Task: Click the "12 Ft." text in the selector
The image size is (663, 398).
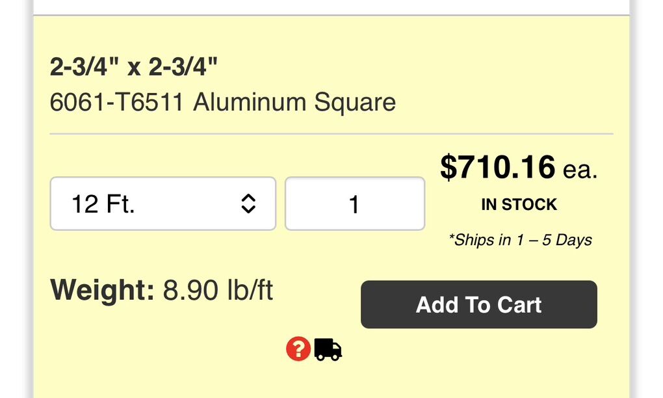Action: tap(103, 204)
